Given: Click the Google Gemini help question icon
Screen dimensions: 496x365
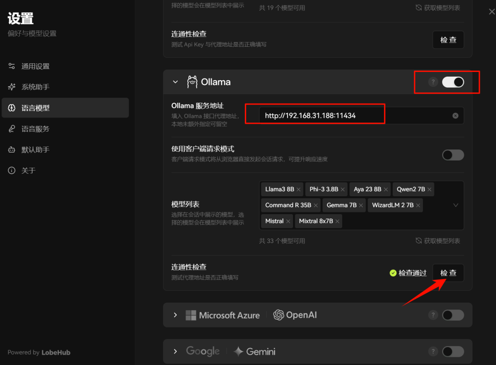Looking at the screenshot, I should tap(433, 351).
